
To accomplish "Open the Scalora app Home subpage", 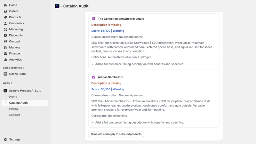I will pyautogui.click(x=13, y=97).
